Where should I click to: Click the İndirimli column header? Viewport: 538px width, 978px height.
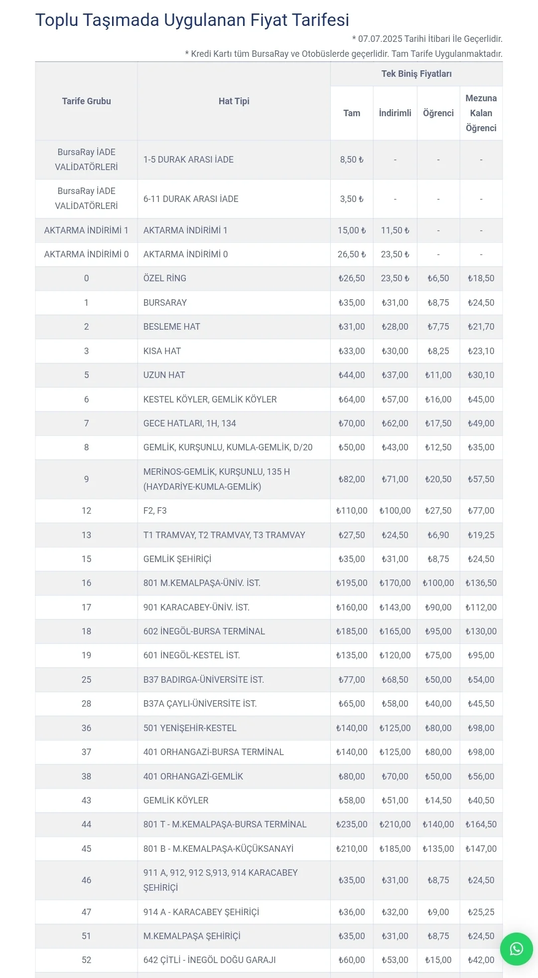(395, 113)
